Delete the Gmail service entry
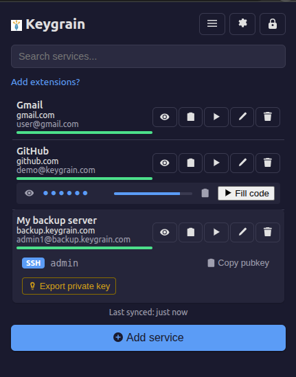The image size is (296, 377). [268, 117]
